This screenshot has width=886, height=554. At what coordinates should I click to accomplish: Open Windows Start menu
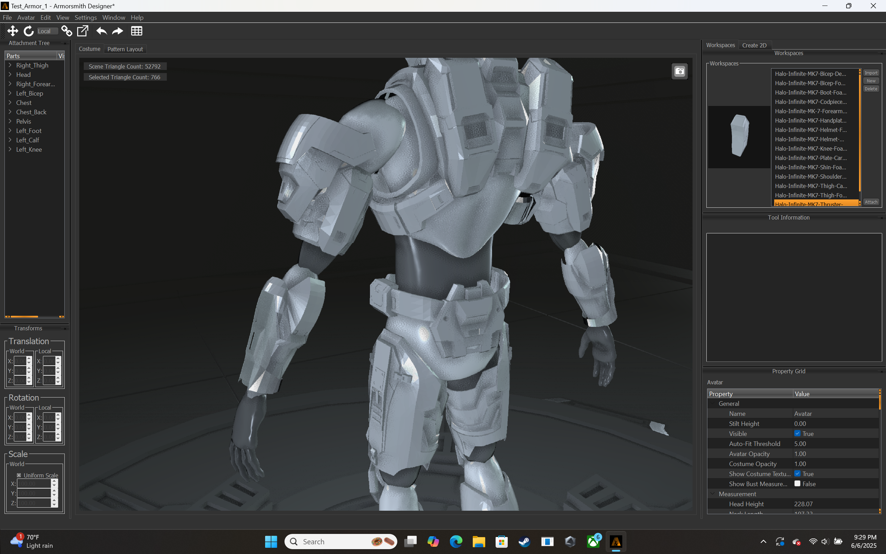(x=271, y=542)
